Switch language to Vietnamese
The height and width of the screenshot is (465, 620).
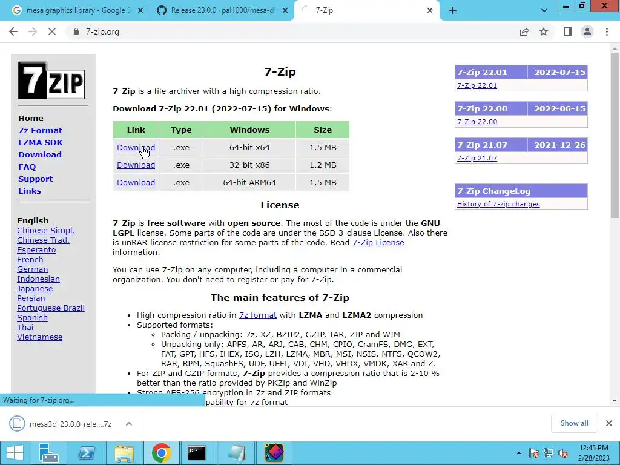(x=39, y=337)
